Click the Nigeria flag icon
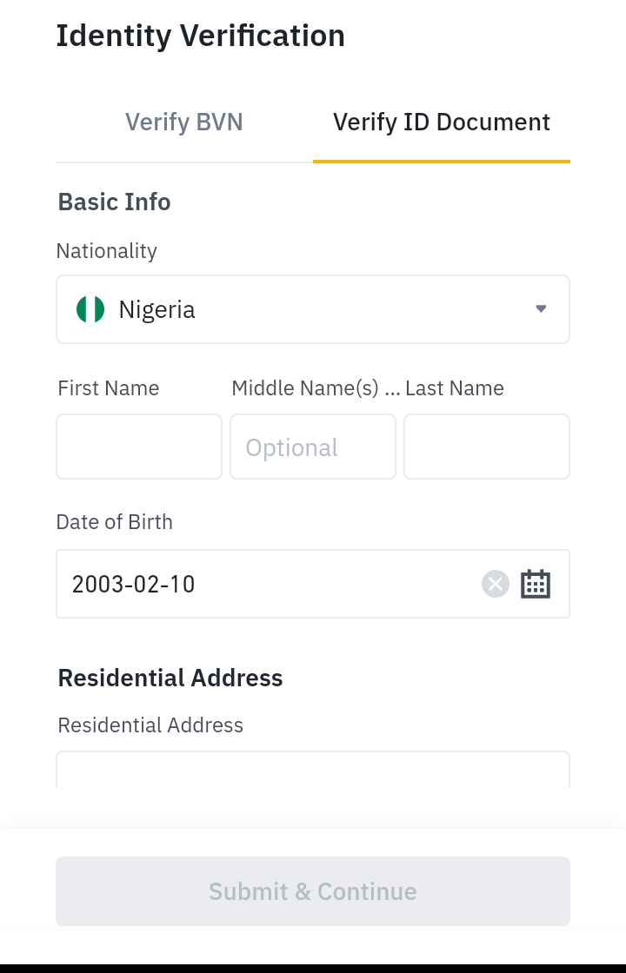Viewport: 626px width, 973px height. [90, 309]
